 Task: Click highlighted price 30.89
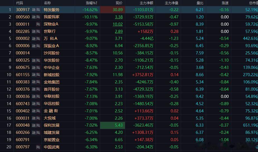[x=113, y=10]
